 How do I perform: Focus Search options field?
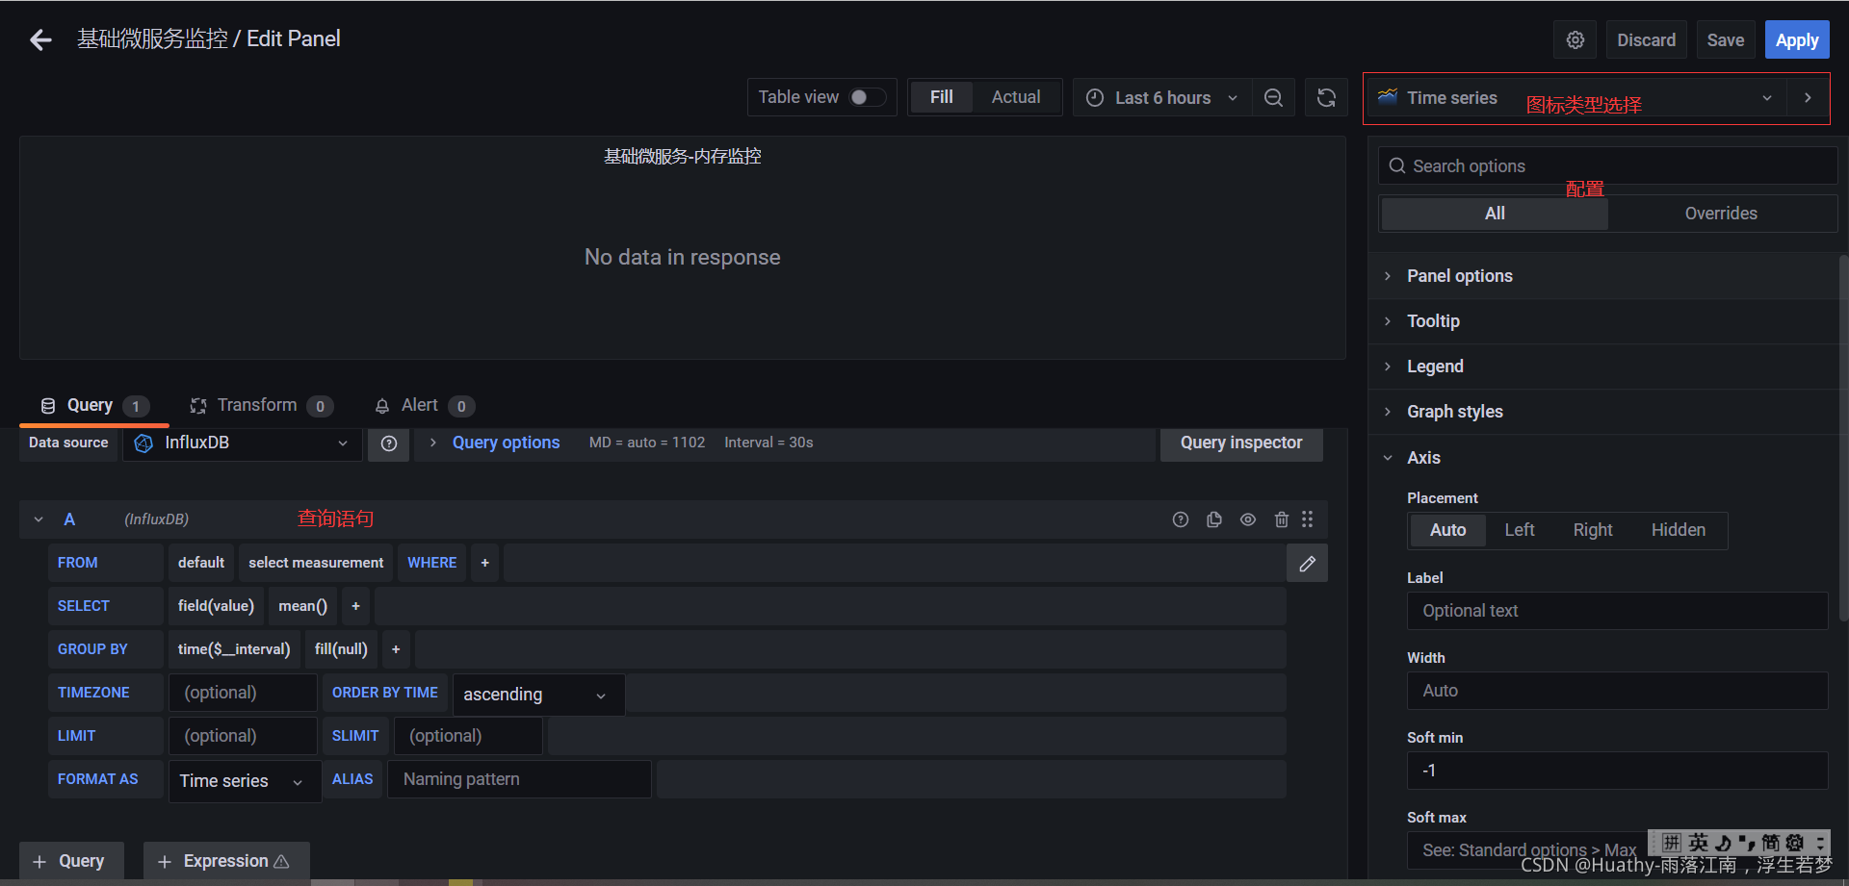(x=1607, y=166)
